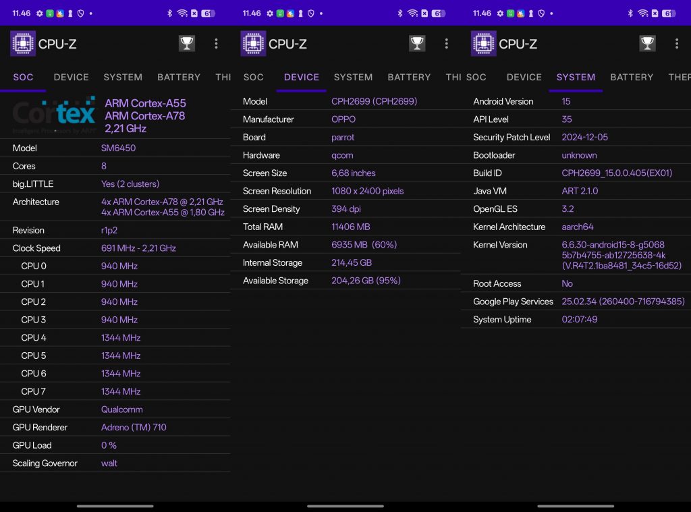Switch to DEVICE tab in left panel
The image size is (691, 512).
pyautogui.click(x=71, y=77)
